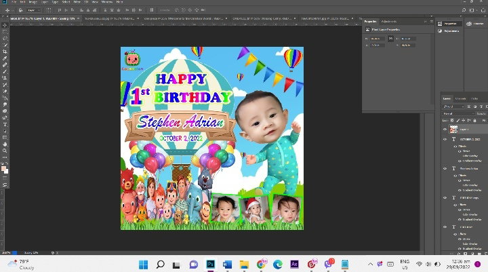Open the Window menu
488x272 pixels.
click(x=107, y=2)
